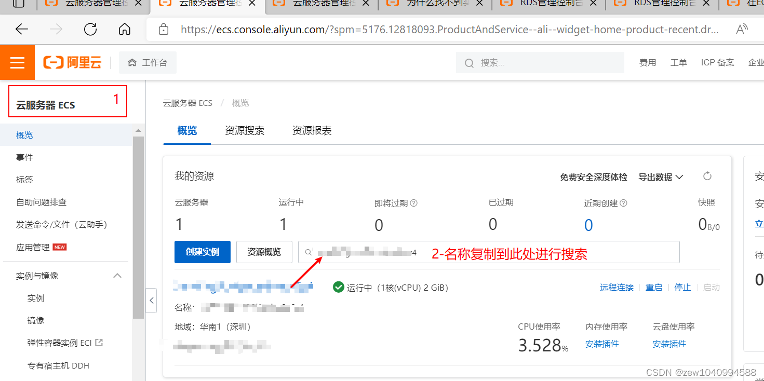
Task: Open 远程连接 for the instance
Action: (x=616, y=287)
